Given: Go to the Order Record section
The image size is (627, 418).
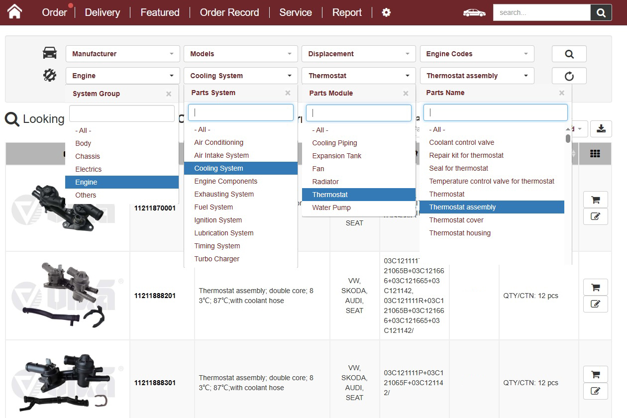Looking at the screenshot, I should click(229, 12).
